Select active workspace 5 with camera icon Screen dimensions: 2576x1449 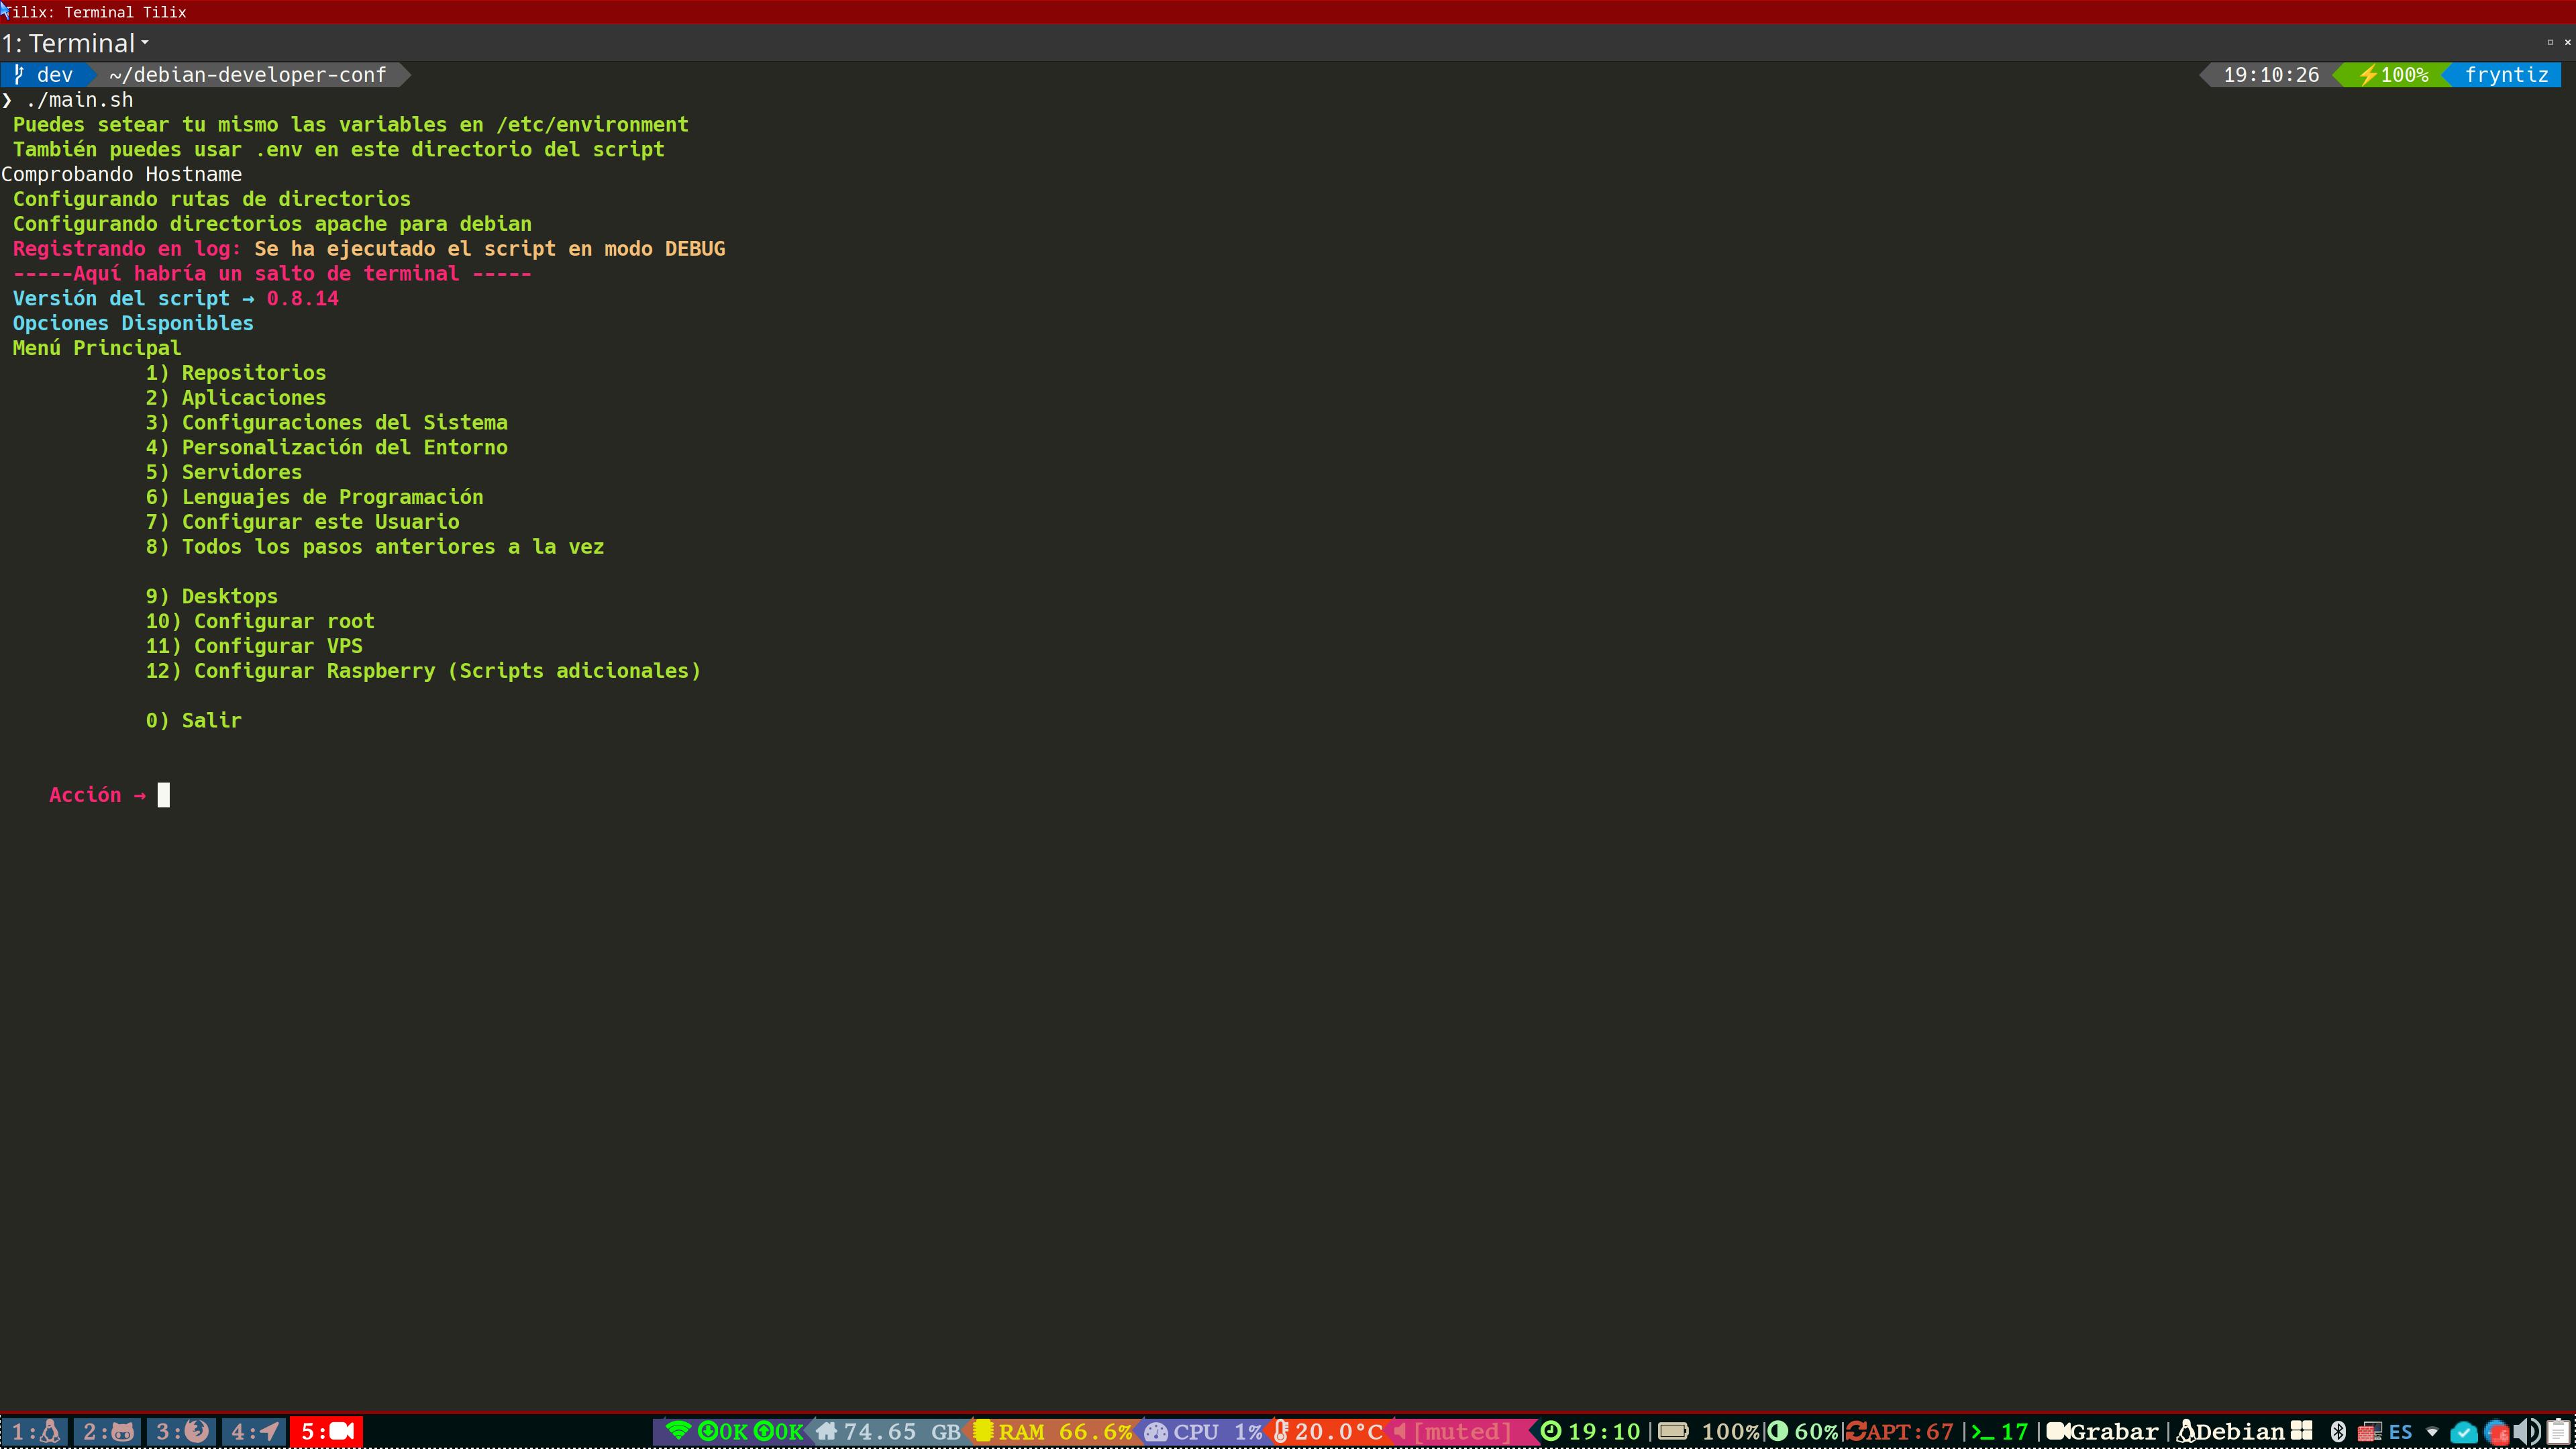tap(327, 1431)
